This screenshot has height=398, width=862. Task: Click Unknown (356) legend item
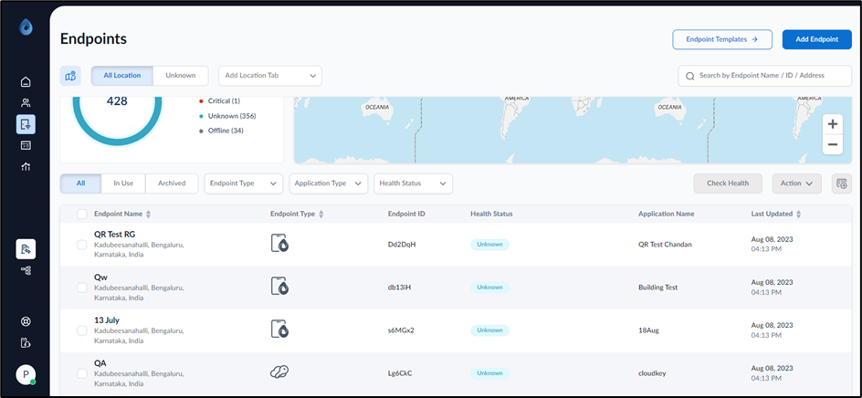coord(227,116)
